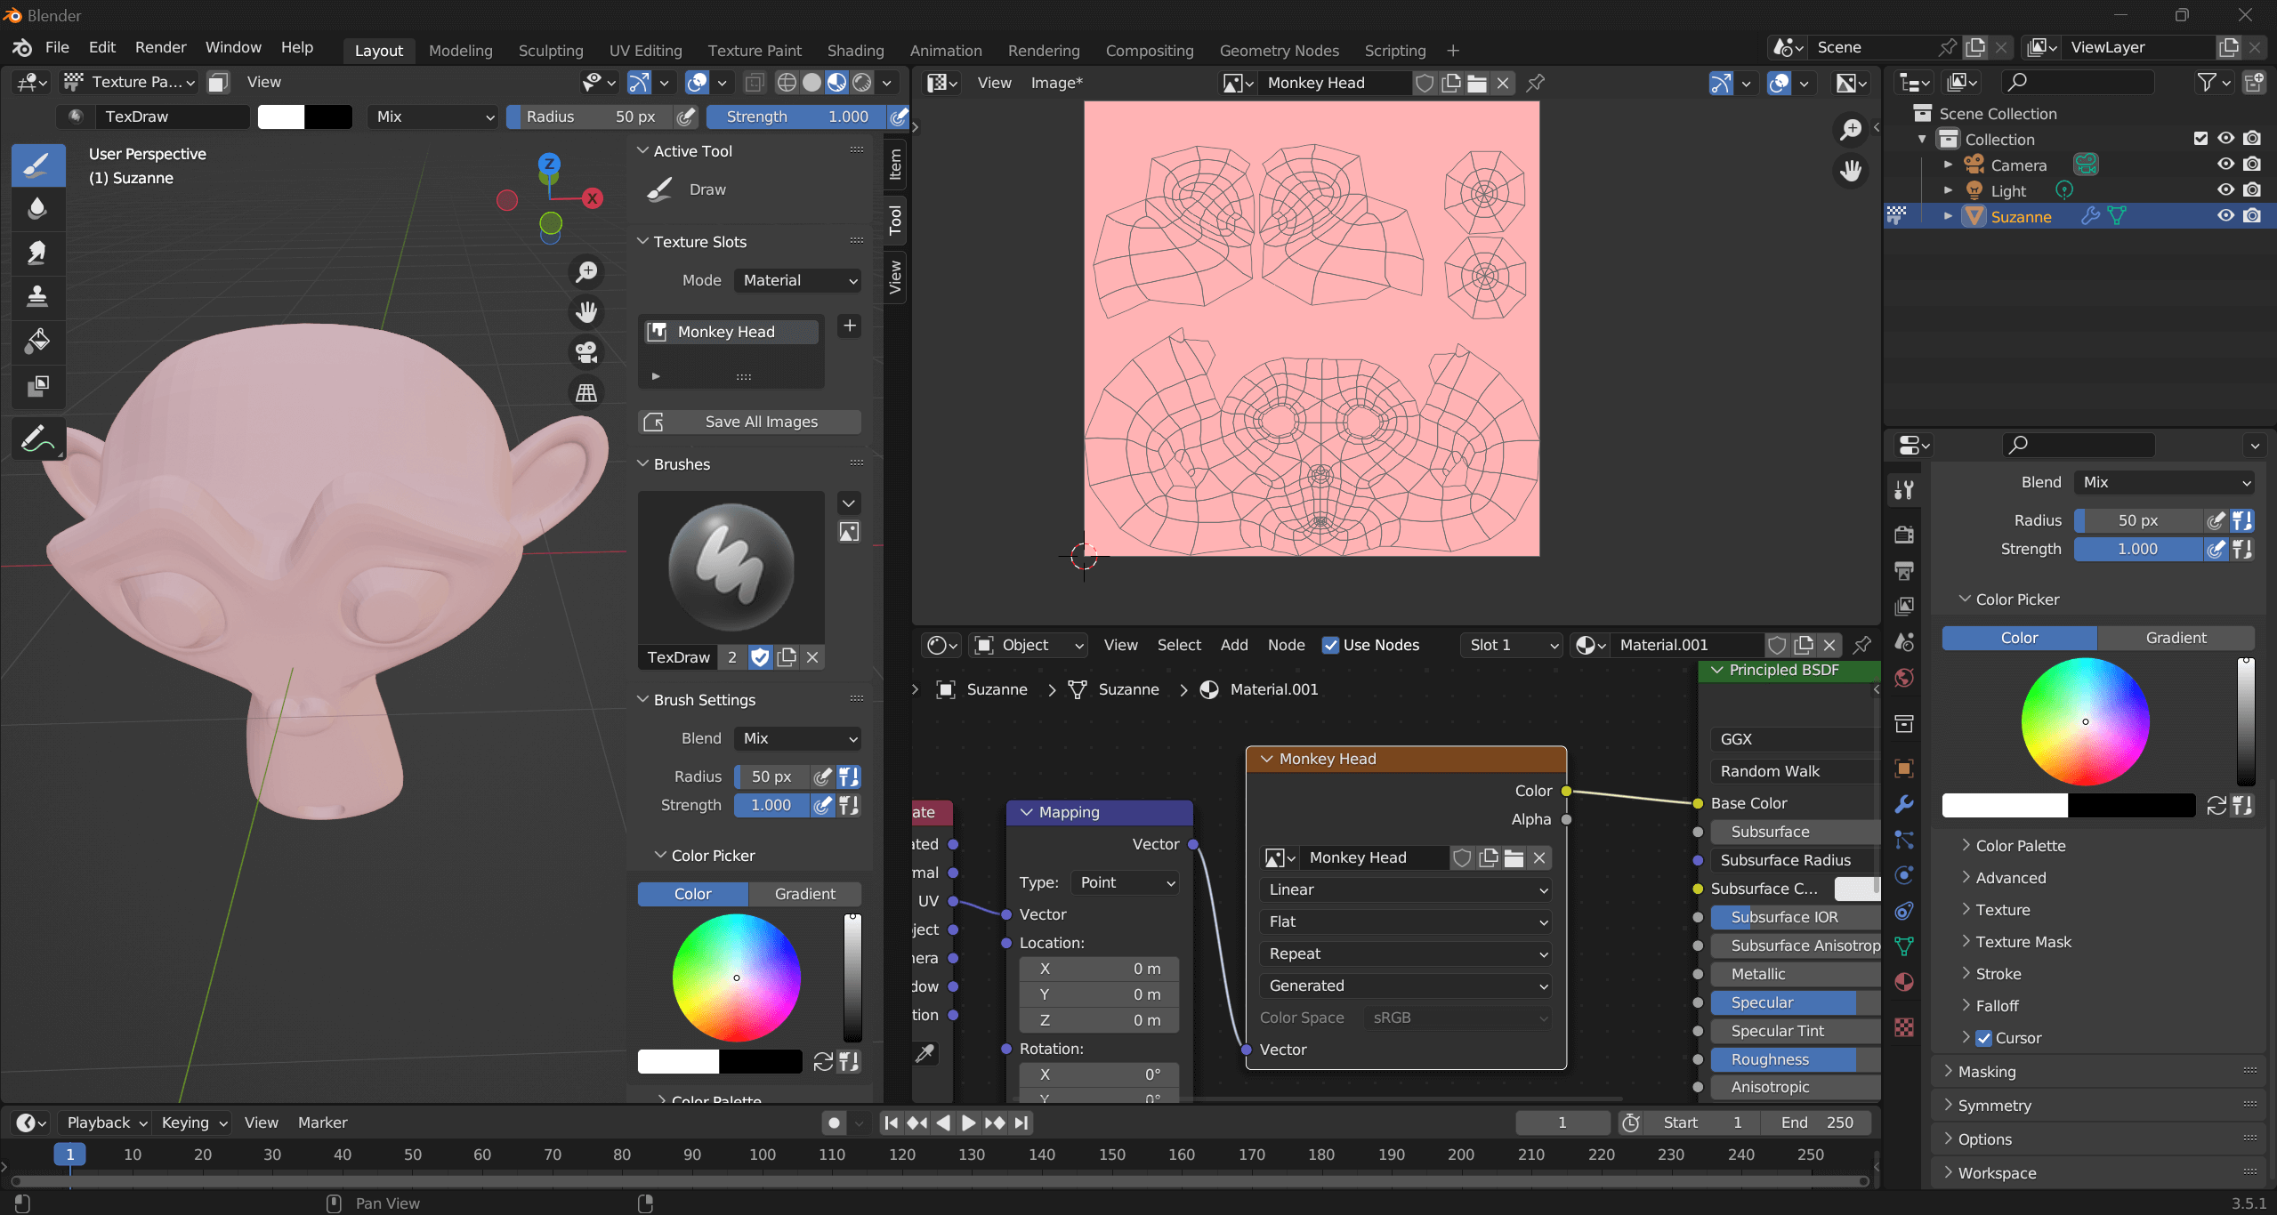Image resolution: width=2277 pixels, height=1215 pixels.
Task: Open node editor Add menu
Action: coord(1234,645)
